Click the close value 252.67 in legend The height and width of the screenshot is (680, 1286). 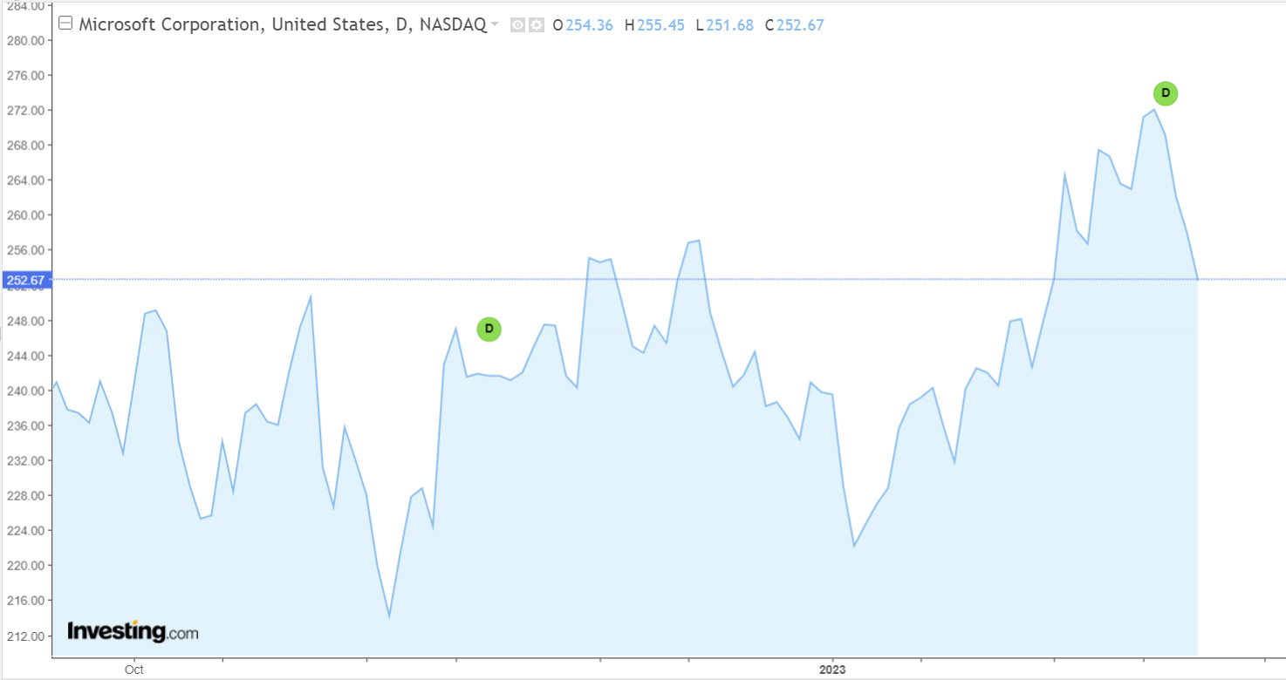(x=801, y=25)
